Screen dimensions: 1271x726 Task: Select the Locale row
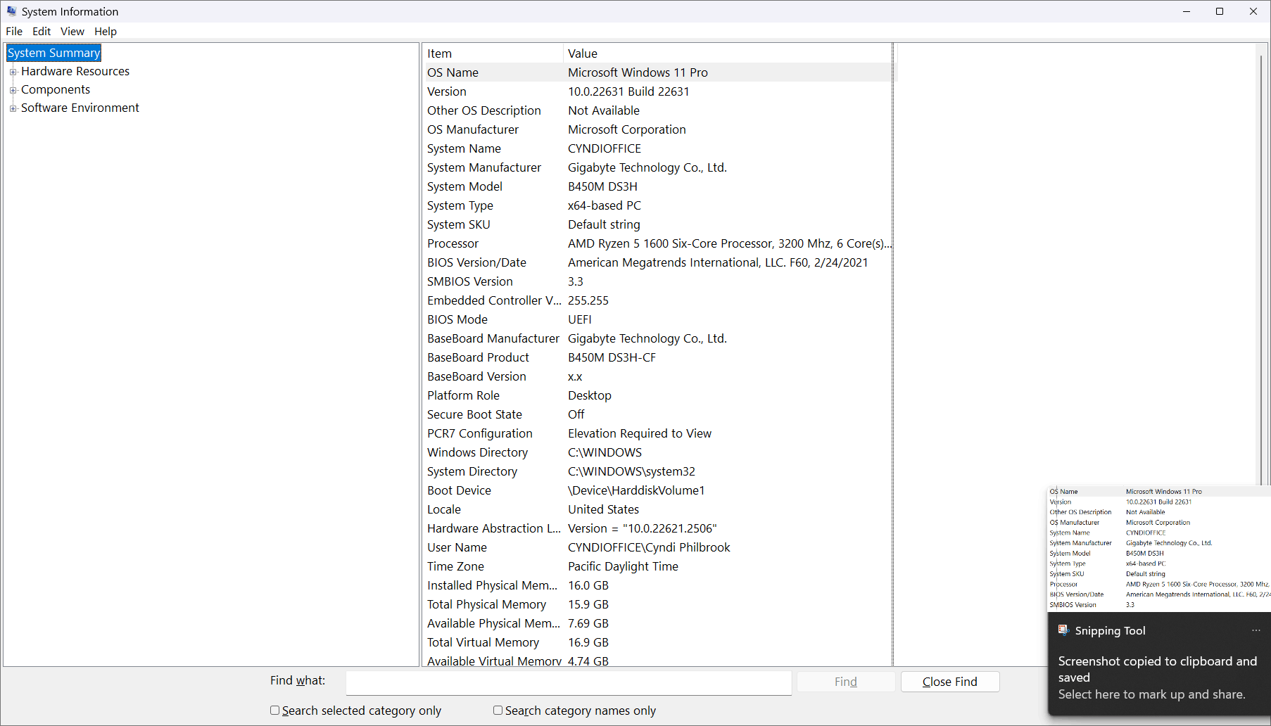tap(658, 509)
